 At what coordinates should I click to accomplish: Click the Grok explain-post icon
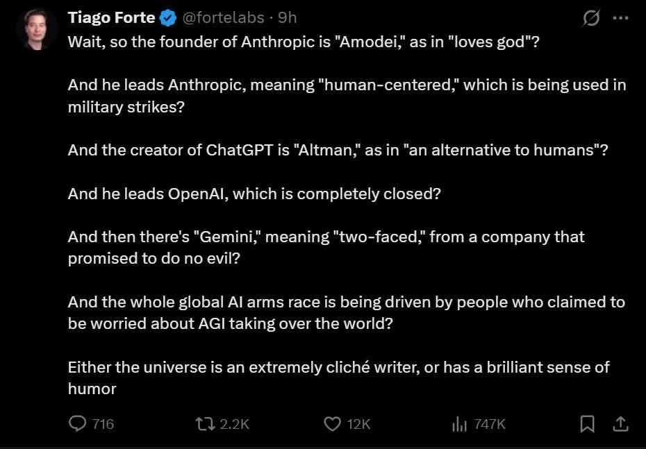591,19
